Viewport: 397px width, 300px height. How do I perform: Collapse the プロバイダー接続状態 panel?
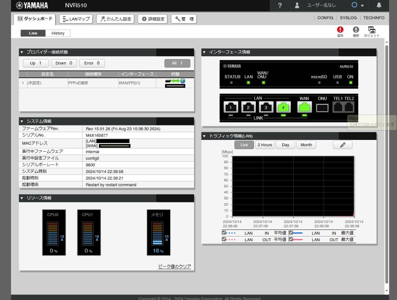click(x=22, y=52)
